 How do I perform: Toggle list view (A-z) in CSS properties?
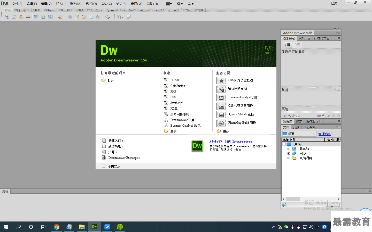tap(290, 116)
